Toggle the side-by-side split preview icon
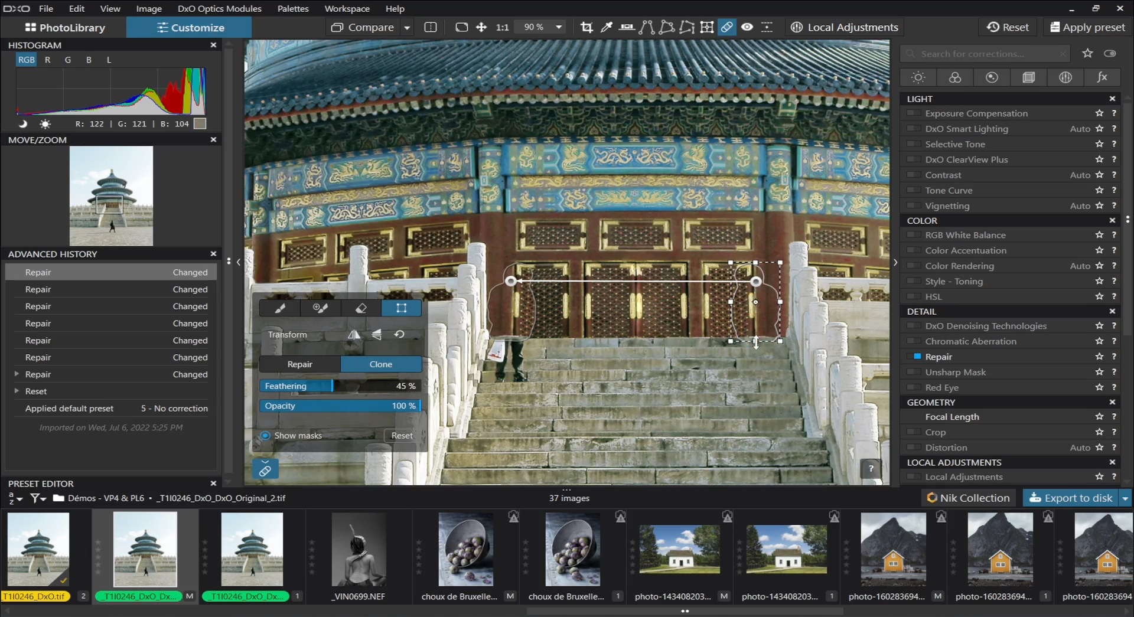Screen dimensions: 1134x617 pyautogui.click(x=431, y=27)
